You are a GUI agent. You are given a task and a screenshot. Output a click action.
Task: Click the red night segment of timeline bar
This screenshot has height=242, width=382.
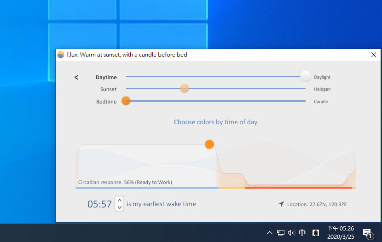tap(298, 188)
